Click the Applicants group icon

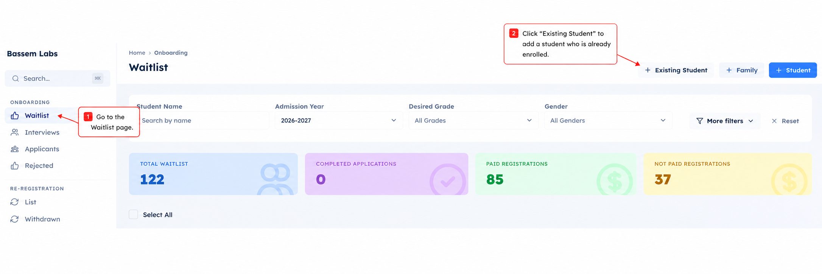pyautogui.click(x=15, y=149)
